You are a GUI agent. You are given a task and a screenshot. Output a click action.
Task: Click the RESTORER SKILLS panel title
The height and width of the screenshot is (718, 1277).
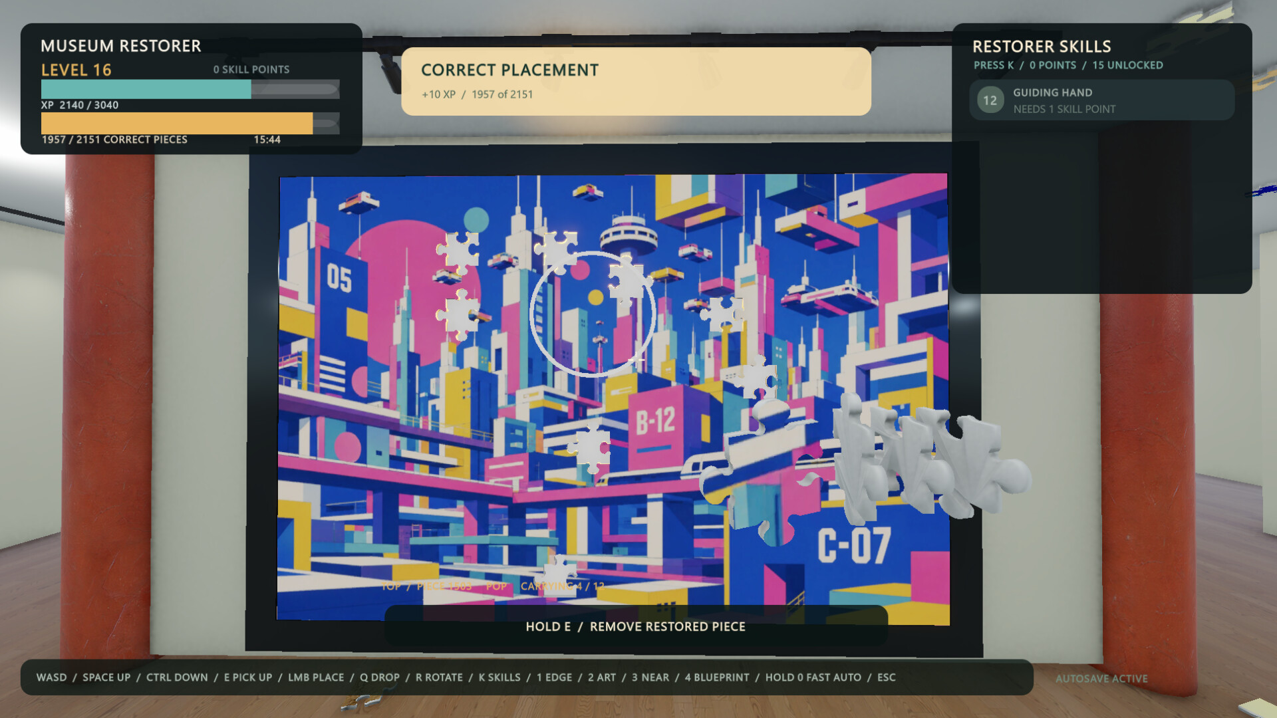tap(1042, 47)
